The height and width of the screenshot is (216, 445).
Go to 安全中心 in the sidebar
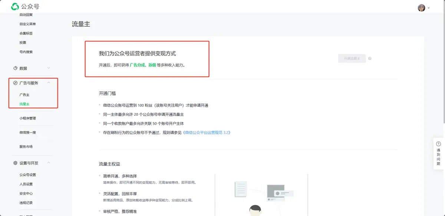[26, 193]
